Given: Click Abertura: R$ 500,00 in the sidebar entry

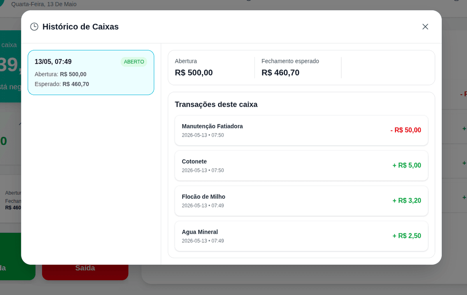Looking at the screenshot, I should pos(61,74).
